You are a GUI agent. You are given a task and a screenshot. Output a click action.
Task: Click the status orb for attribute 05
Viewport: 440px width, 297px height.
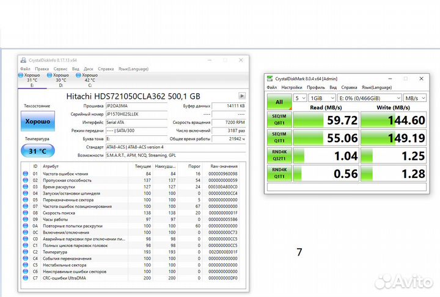click(x=26, y=199)
